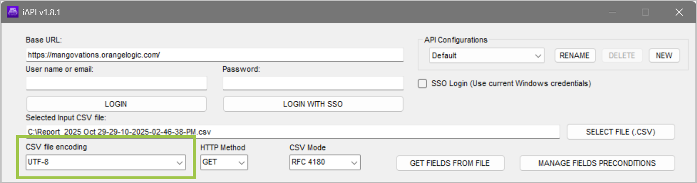Image resolution: width=697 pixels, height=183 pixels.
Task: Focus the Password field
Action: (x=313, y=83)
